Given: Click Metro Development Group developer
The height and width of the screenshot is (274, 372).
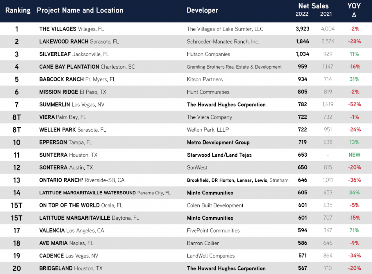Looking at the screenshot, I should (x=218, y=142).
